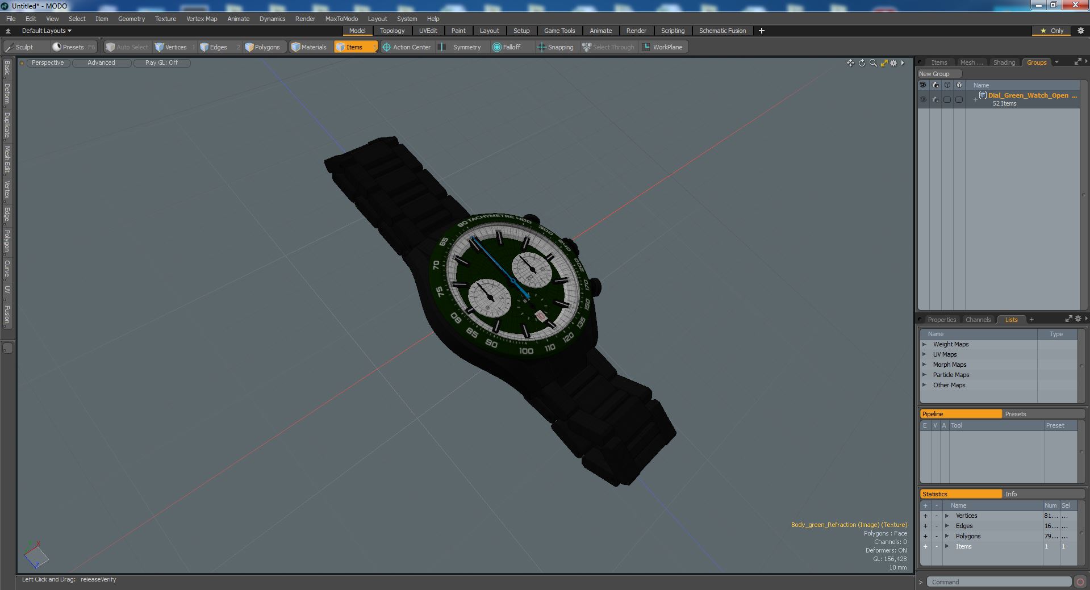Toggle the Only star button
The width and height of the screenshot is (1090, 590).
[x=1052, y=31]
